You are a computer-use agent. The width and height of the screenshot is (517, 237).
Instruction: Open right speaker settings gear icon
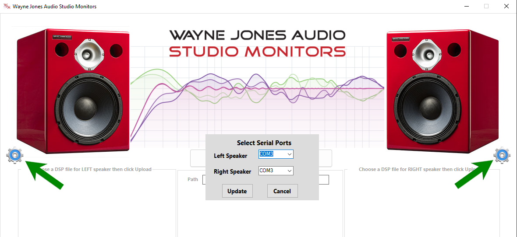coord(502,155)
